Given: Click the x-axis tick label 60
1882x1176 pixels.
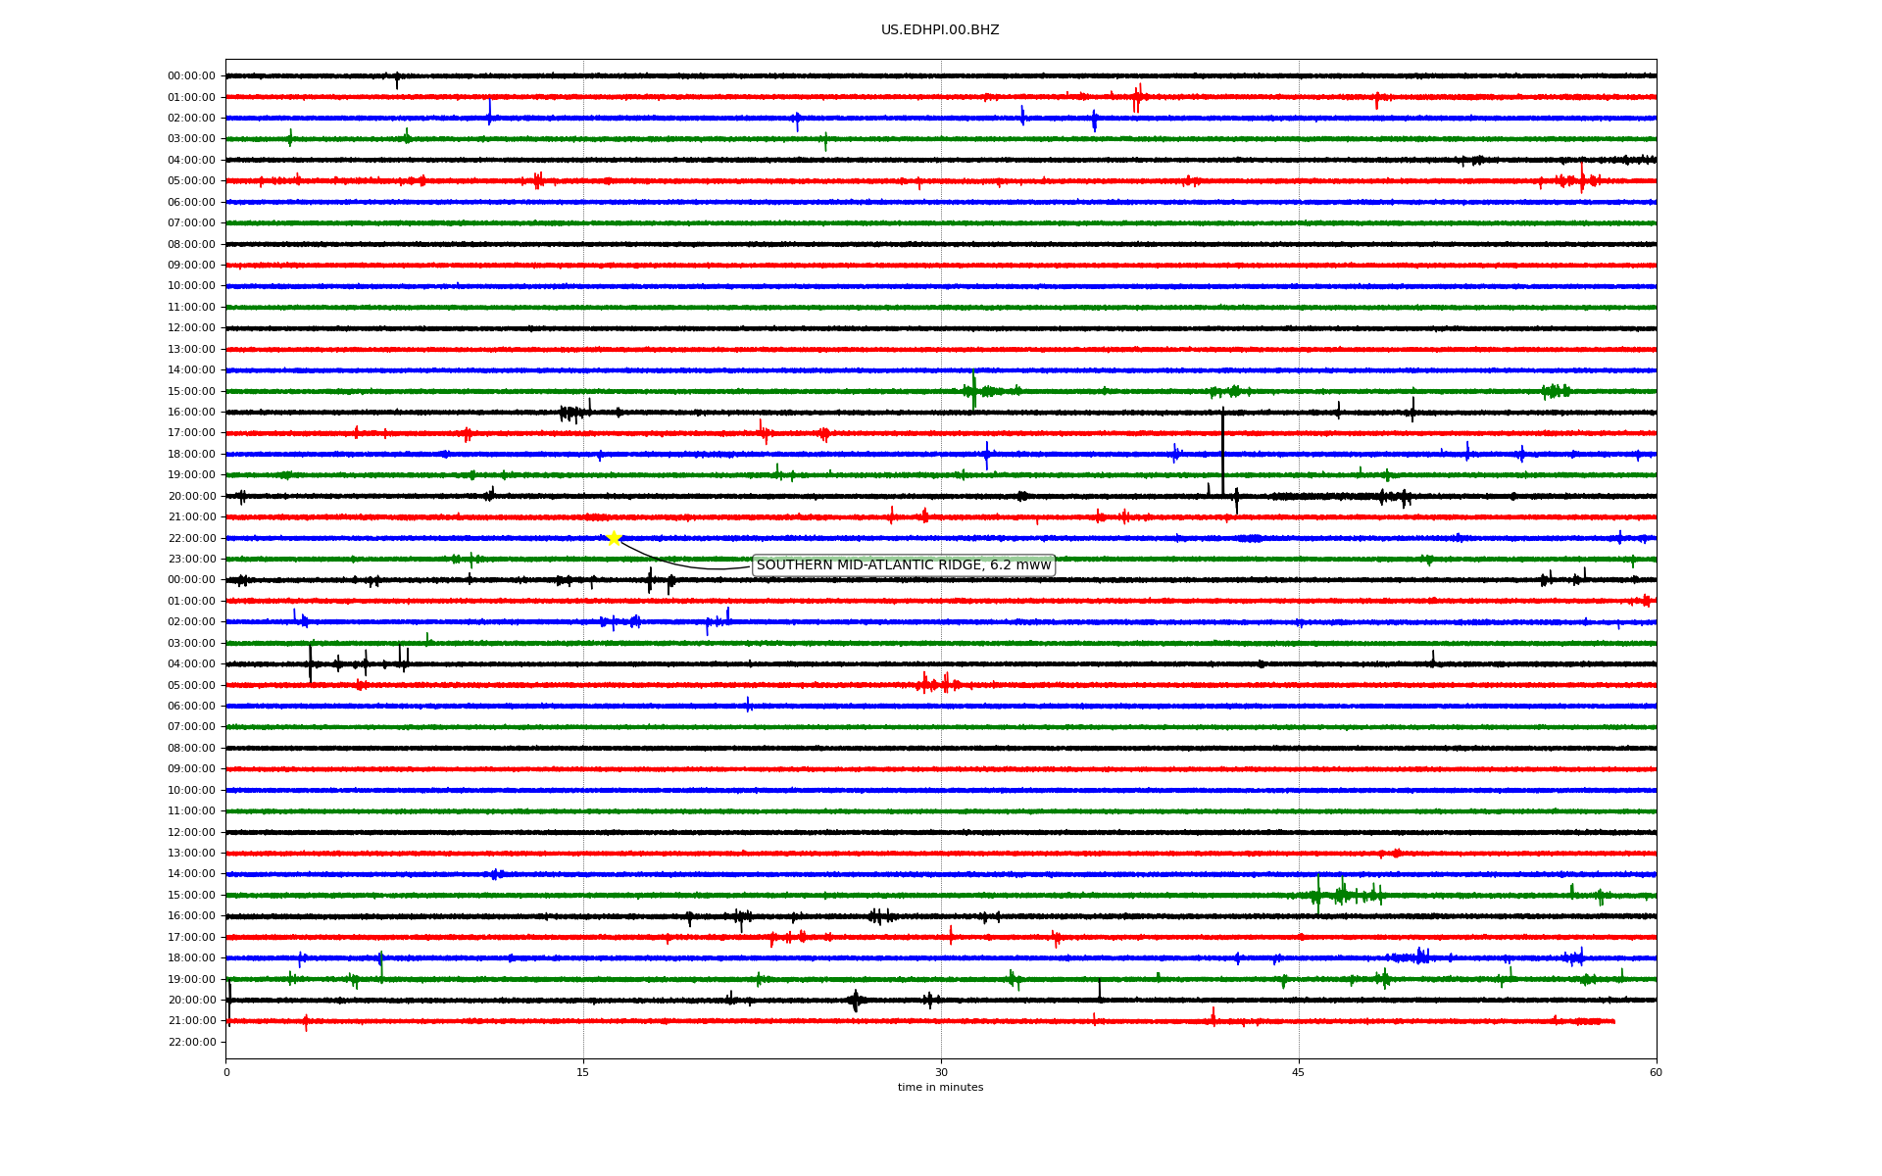Looking at the screenshot, I should pyautogui.click(x=1656, y=1072).
